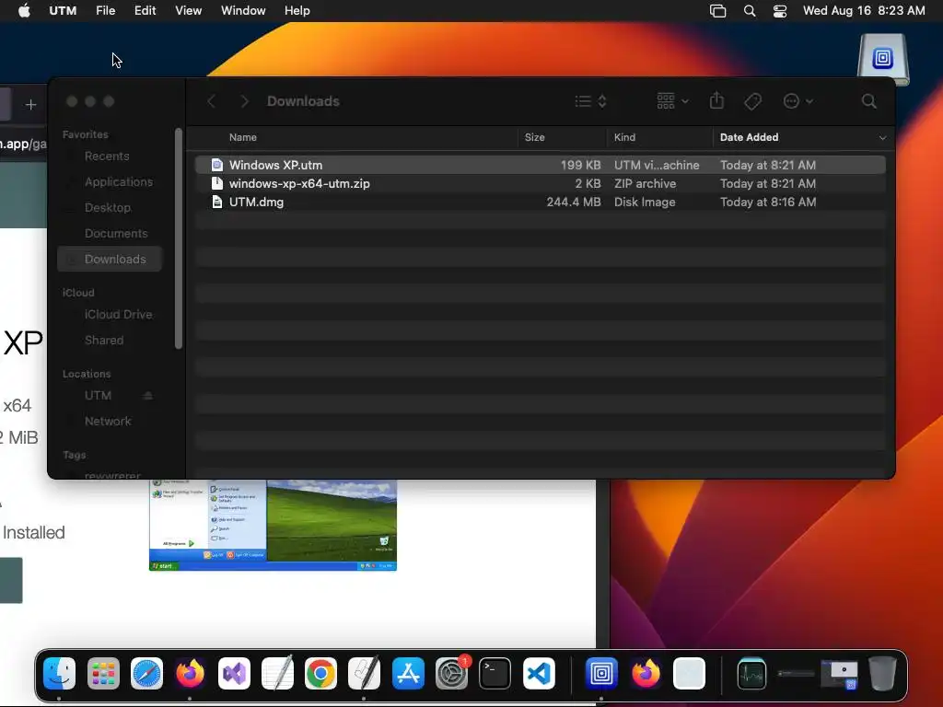
Task: Open Visual Studio purple icon in Dock
Action: pyautogui.click(x=234, y=673)
